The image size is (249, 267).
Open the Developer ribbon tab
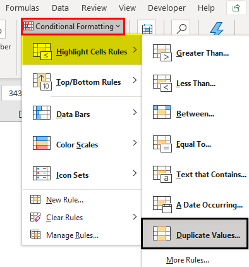pyautogui.click(x=167, y=8)
